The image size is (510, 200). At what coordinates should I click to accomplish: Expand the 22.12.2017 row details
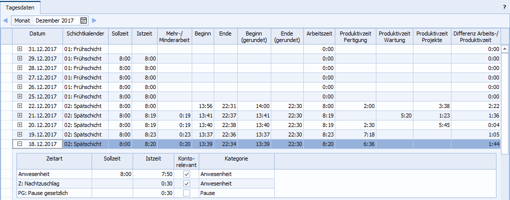coord(20,106)
